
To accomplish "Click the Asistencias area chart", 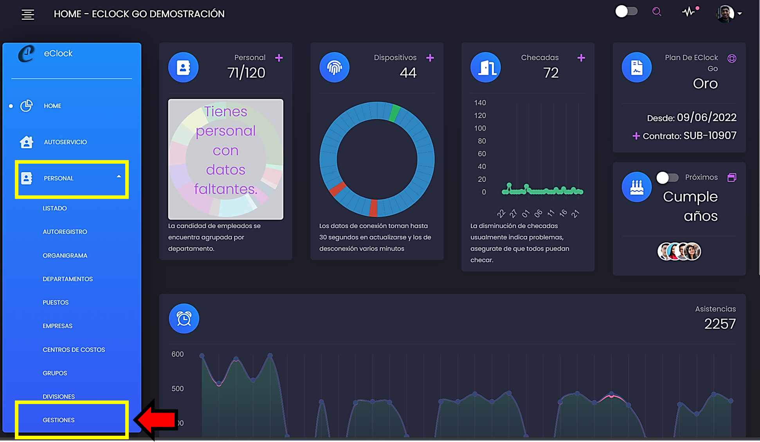I will (452, 393).
